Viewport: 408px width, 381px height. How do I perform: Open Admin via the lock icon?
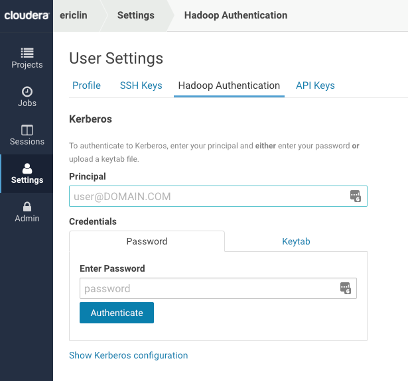pyautogui.click(x=27, y=206)
